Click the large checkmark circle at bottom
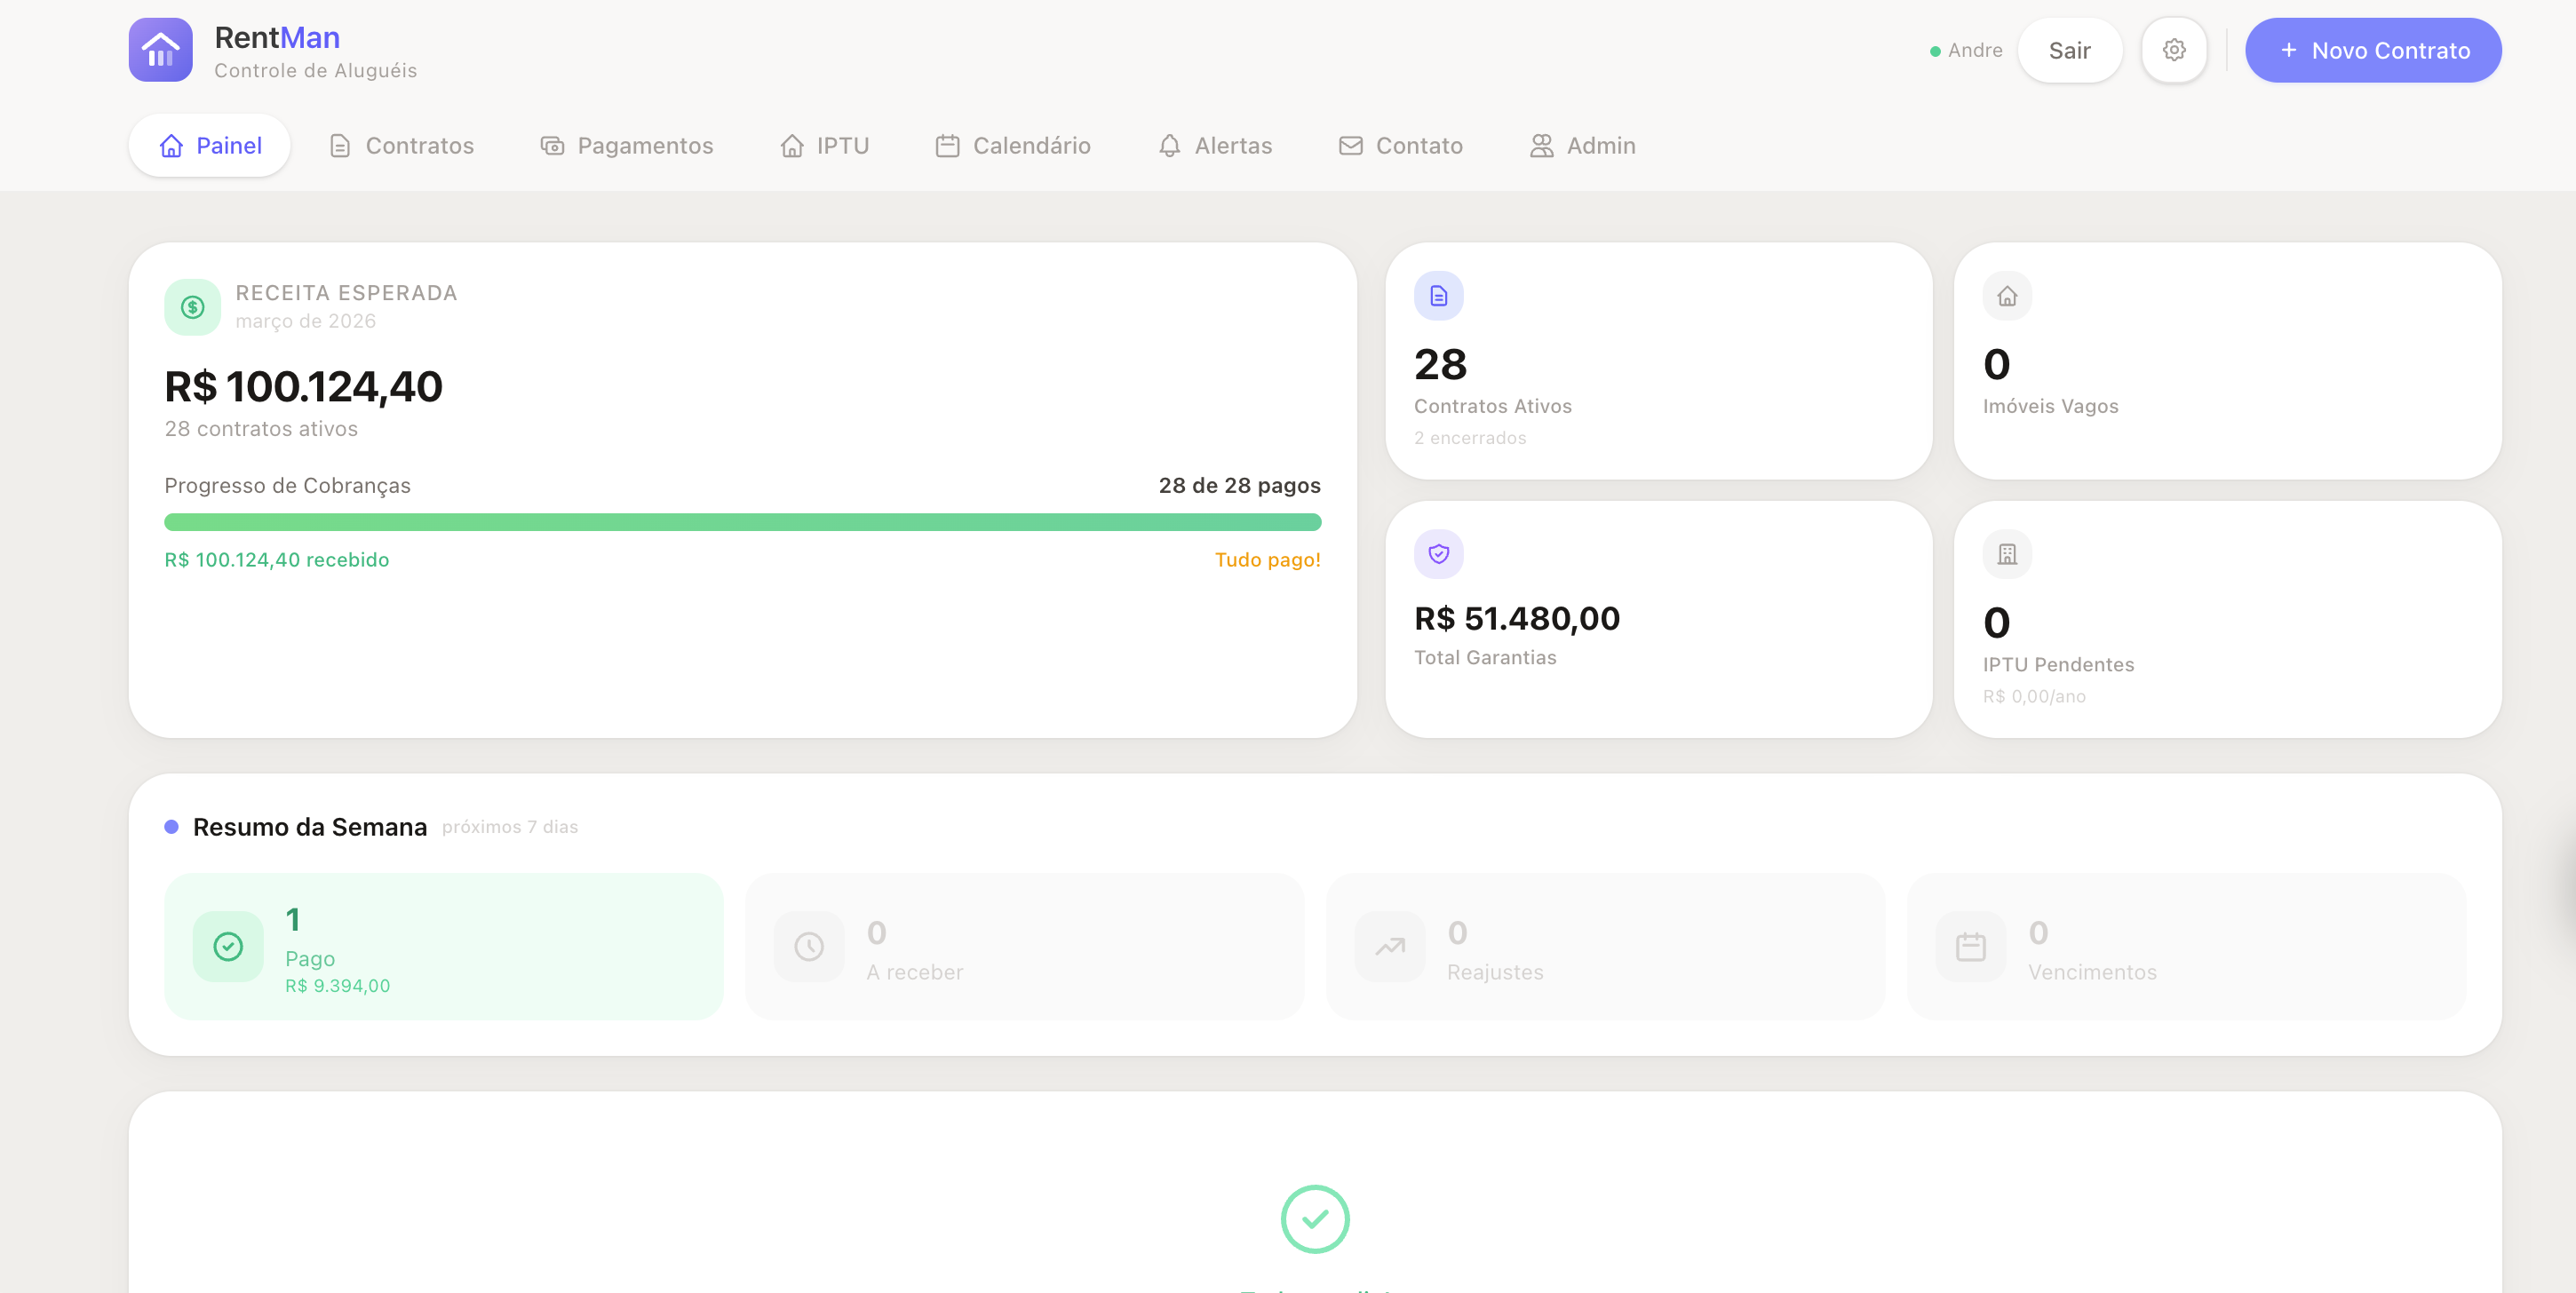The image size is (2576, 1293). click(1314, 1218)
